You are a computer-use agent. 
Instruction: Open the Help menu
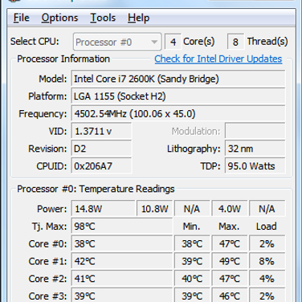(x=138, y=18)
